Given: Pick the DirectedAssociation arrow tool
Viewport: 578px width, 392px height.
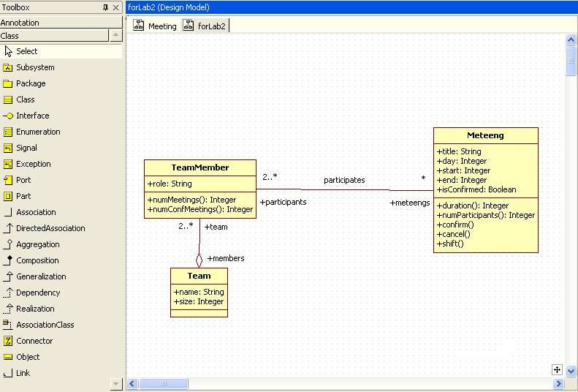Looking at the screenshot, I should click(8, 228).
